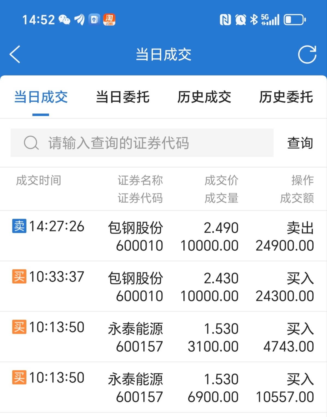Tap the 5G signal strength icon
327x417 pixels.
point(270,20)
